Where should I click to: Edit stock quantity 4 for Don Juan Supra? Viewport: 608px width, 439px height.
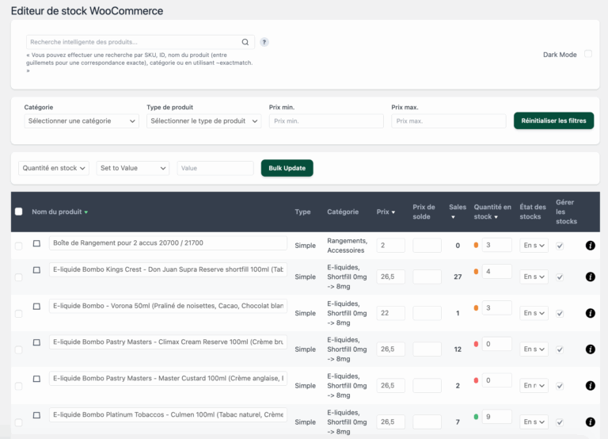496,272
